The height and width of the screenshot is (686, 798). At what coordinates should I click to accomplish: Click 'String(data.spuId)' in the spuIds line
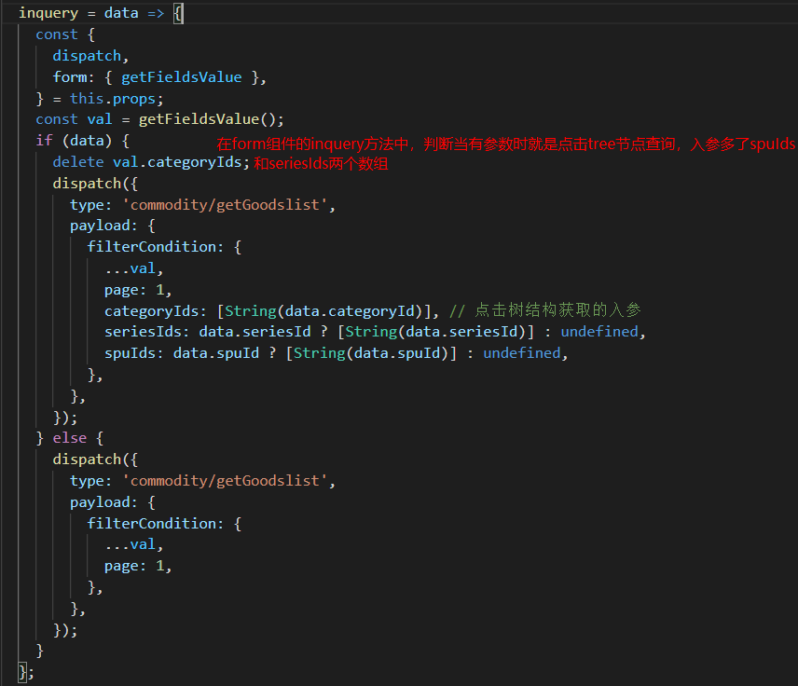(371, 353)
